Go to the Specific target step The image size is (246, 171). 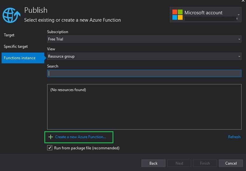pos(16,46)
